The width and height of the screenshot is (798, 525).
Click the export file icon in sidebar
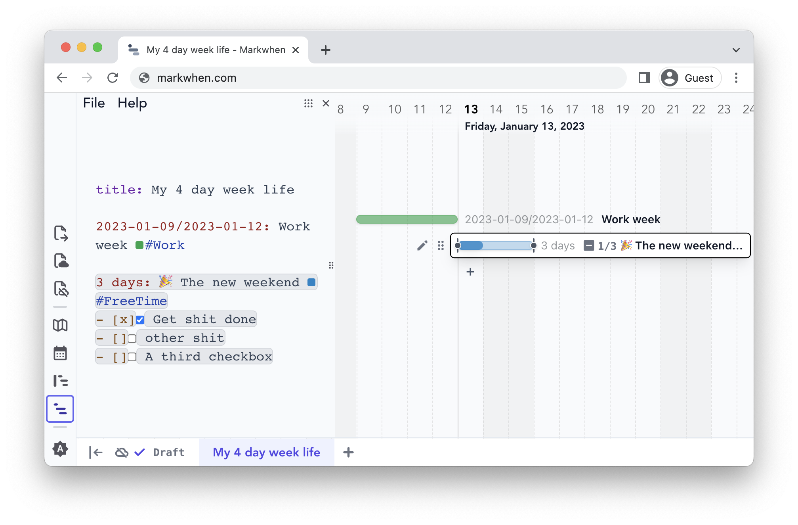[x=61, y=233]
